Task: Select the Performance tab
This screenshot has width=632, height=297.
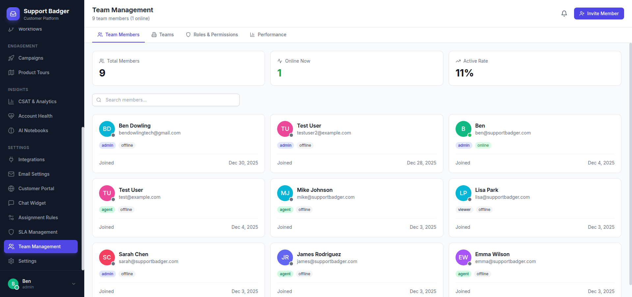Action: tap(268, 35)
